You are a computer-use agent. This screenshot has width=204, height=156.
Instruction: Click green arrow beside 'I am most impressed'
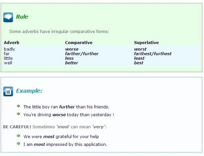(x=19, y=144)
